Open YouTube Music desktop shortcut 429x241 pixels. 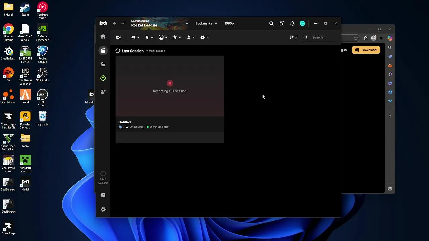pyautogui.click(x=42, y=11)
